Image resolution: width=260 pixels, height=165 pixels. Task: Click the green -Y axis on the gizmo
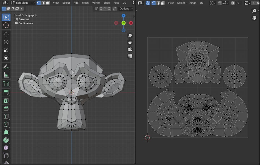[x=123, y=23]
